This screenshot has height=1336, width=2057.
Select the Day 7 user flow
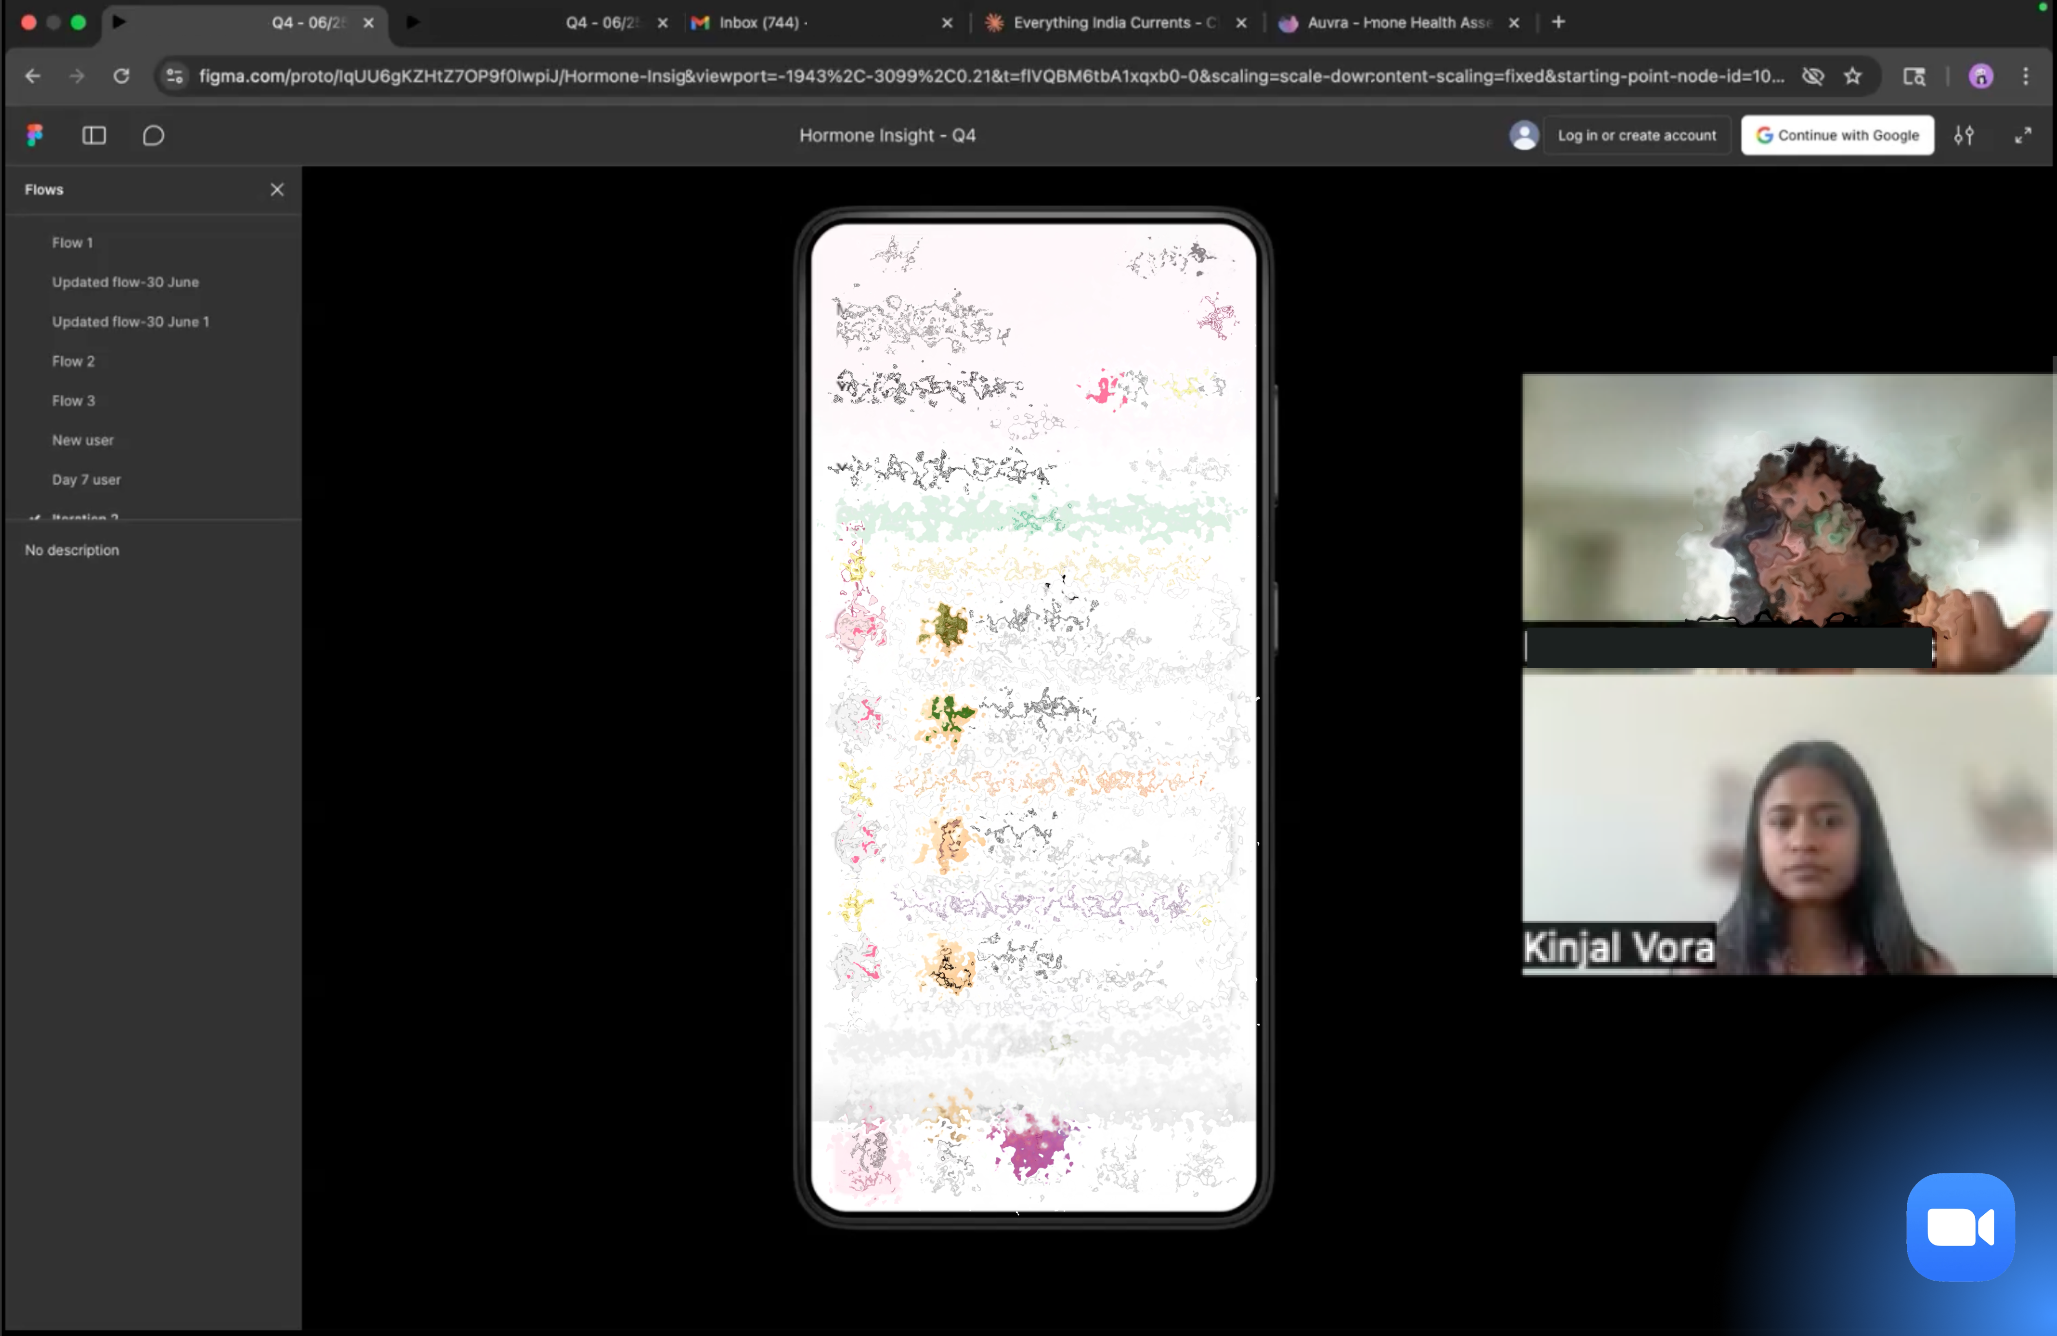86,479
